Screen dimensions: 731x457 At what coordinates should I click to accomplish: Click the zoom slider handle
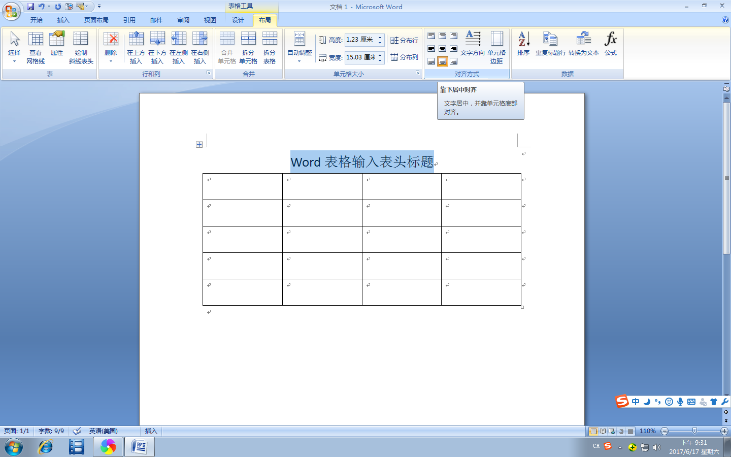(694, 431)
